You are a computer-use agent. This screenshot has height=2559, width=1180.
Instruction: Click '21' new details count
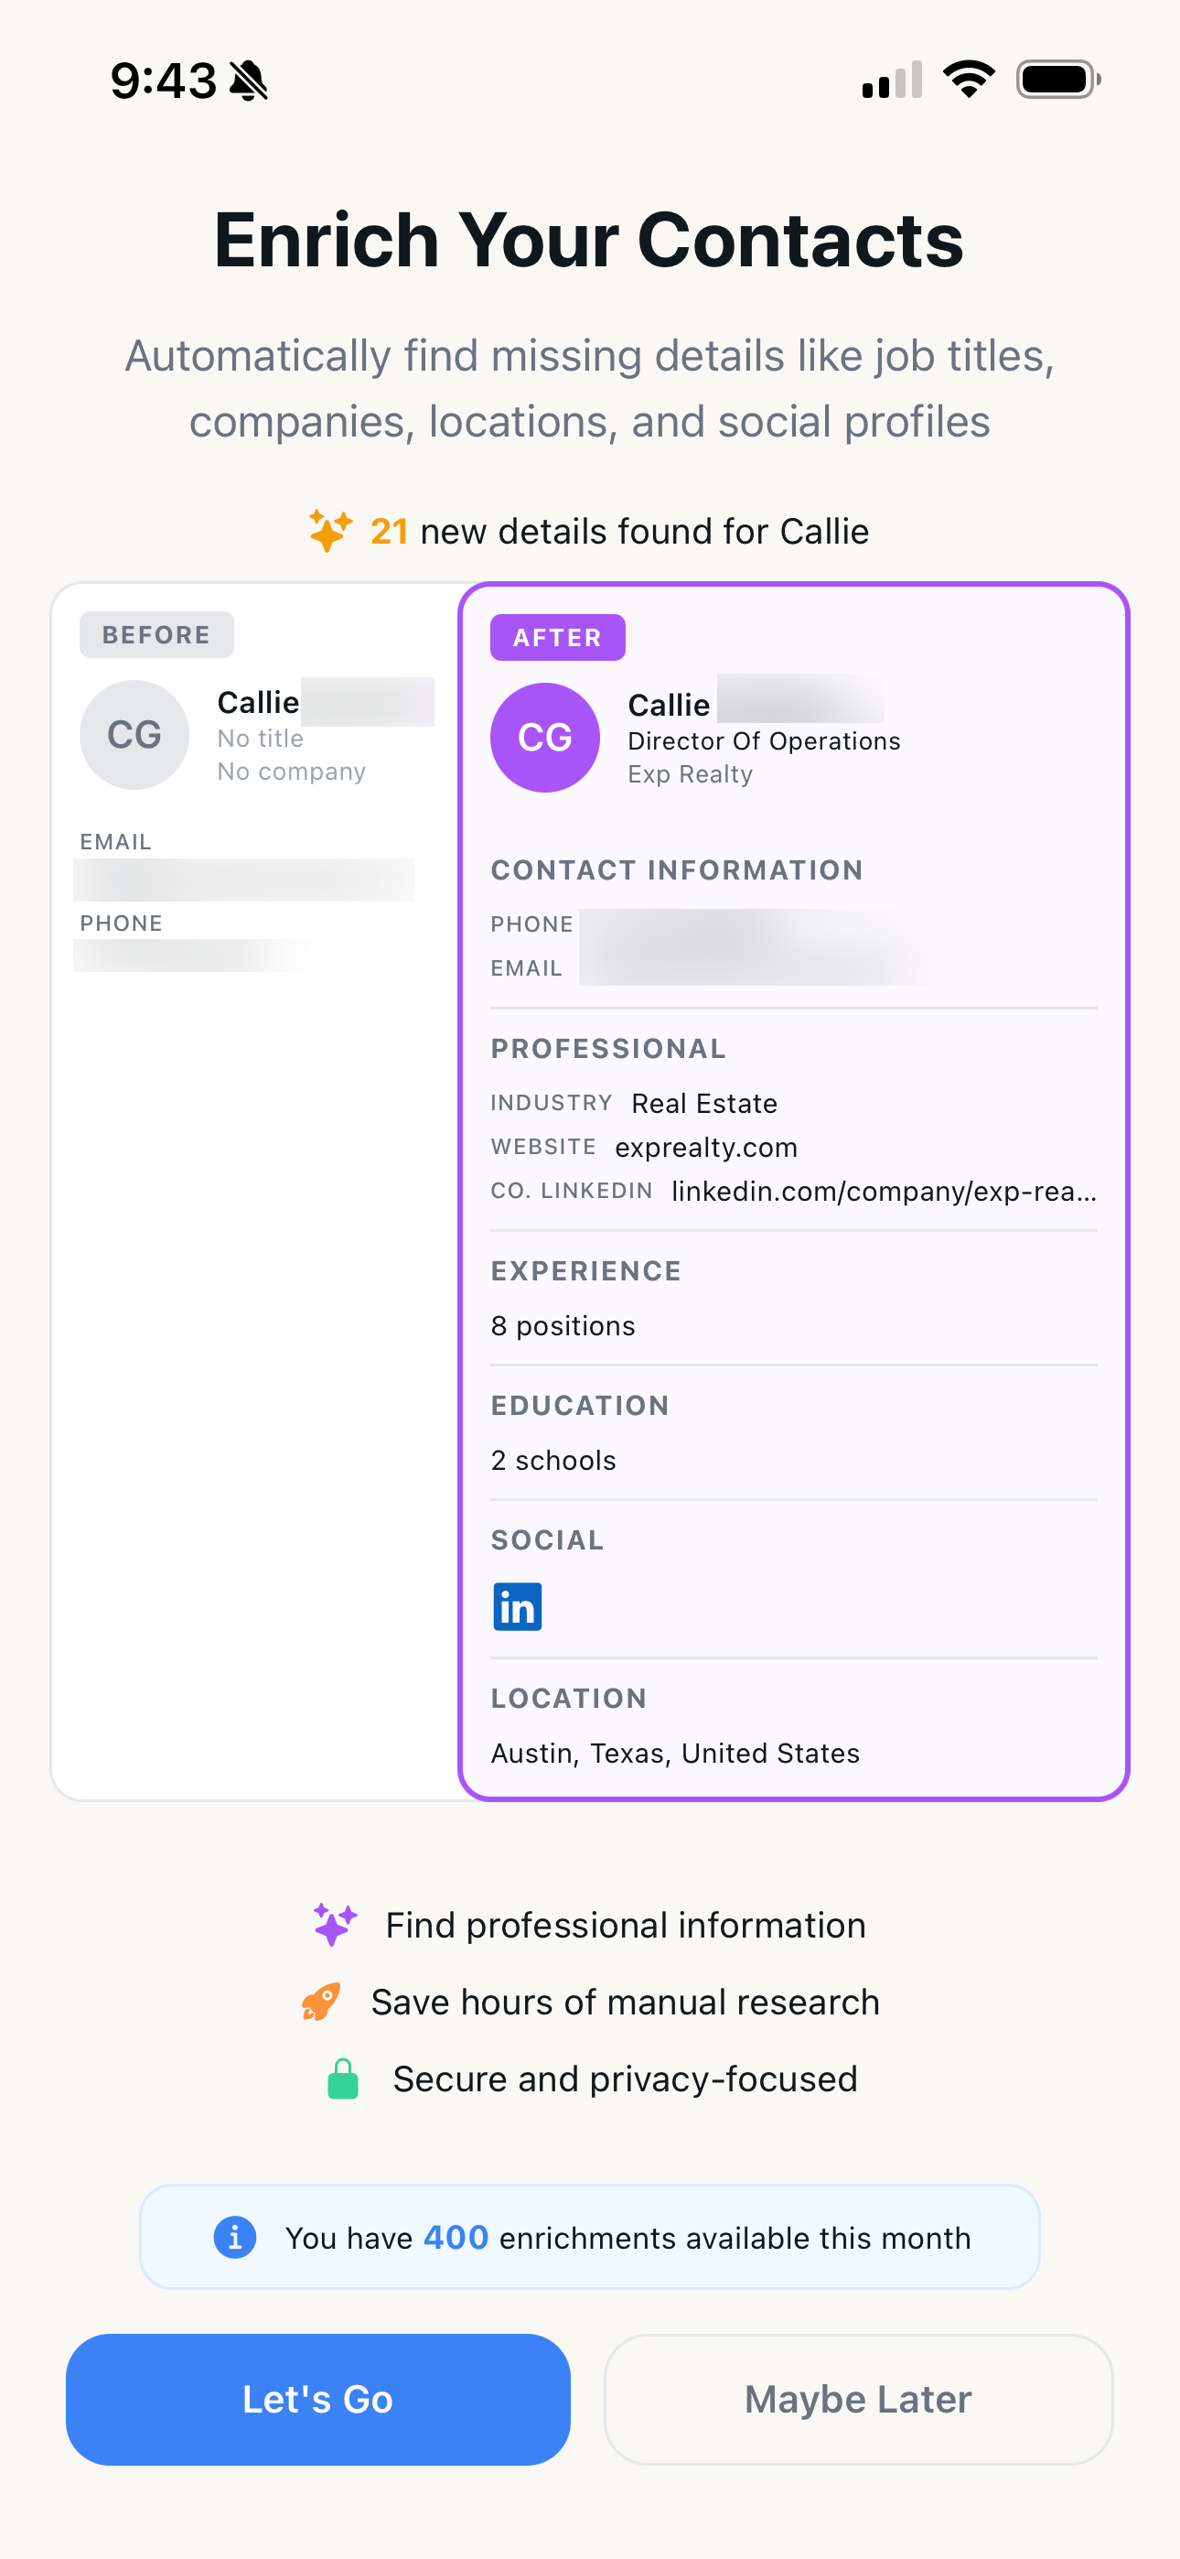click(x=390, y=532)
